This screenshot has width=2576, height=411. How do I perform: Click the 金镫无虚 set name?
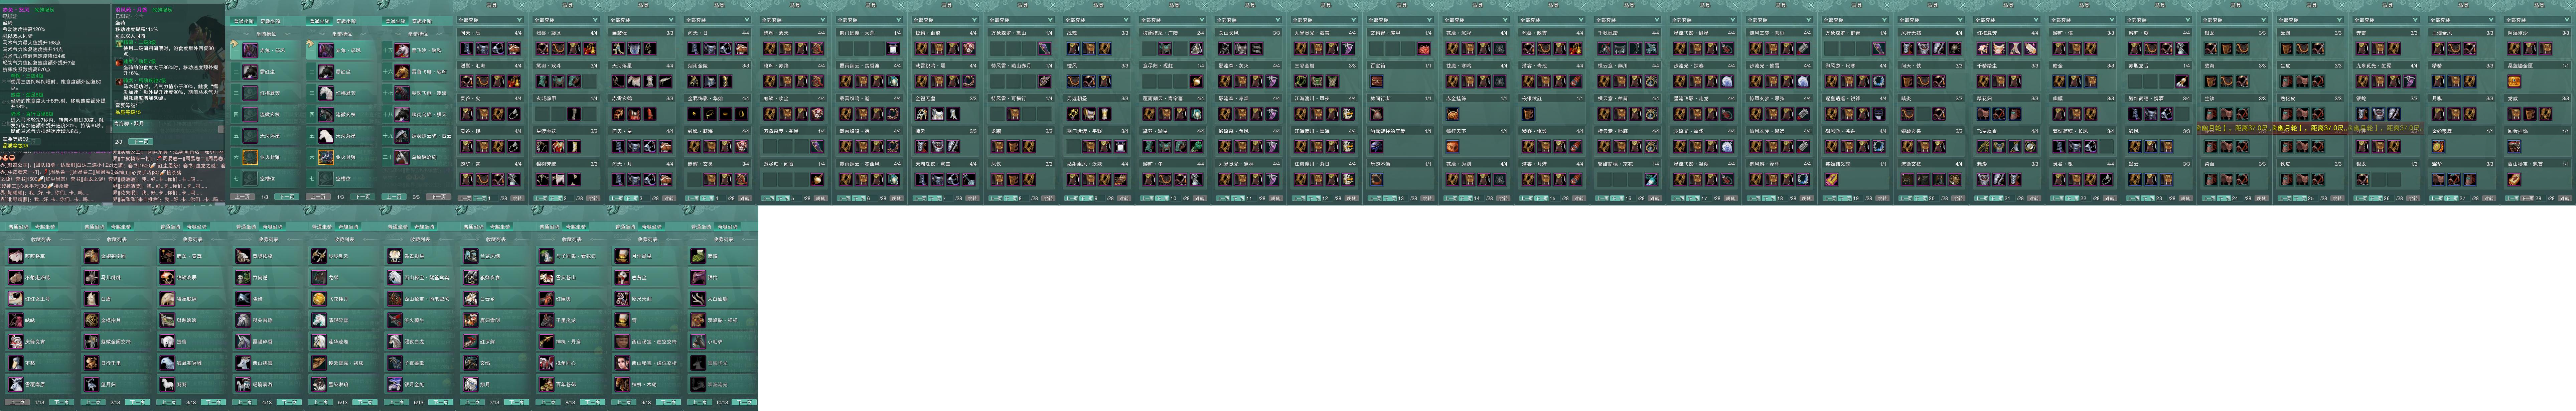click(925, 98)
